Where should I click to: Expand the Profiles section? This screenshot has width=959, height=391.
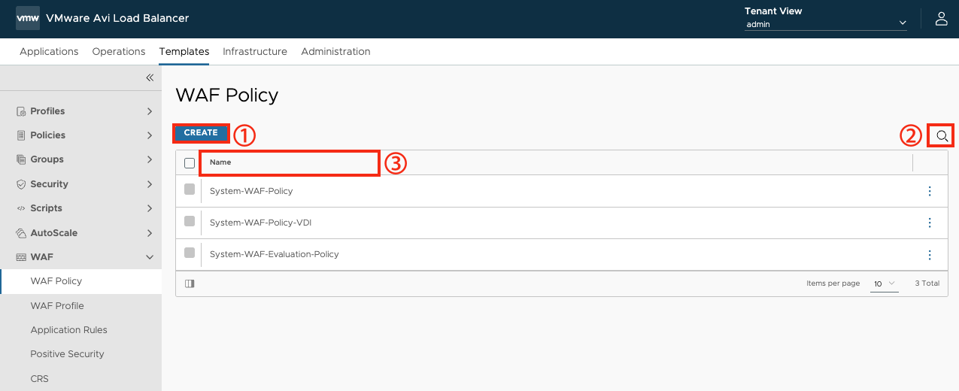(x=150, y=111)
